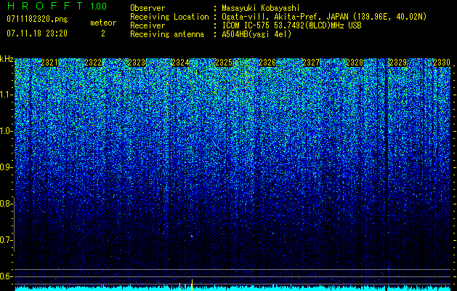Click the Receiving antenna label
Viewport: 457px width, 291px height.
(x=167, y=34)
